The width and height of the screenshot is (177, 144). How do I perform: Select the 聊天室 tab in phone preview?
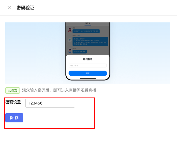click(88, 24)
